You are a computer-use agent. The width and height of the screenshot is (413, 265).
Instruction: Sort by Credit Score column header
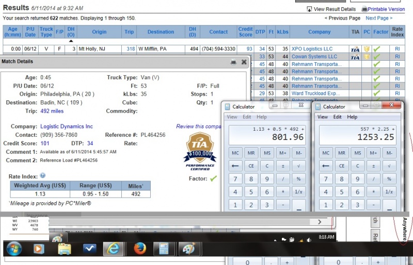pos(246,32)
